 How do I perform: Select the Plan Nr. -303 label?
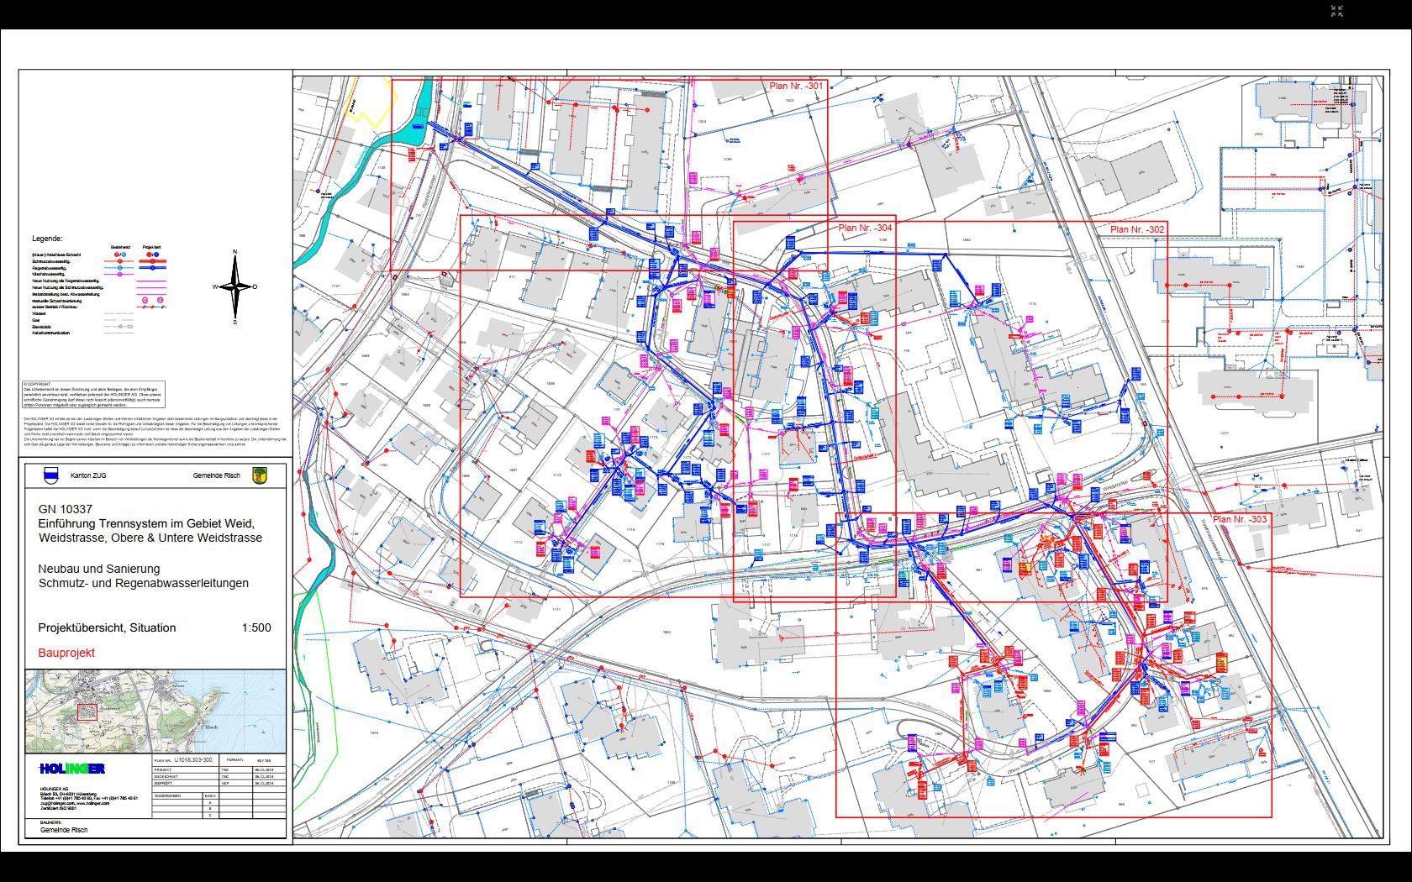pos(1239,520)
